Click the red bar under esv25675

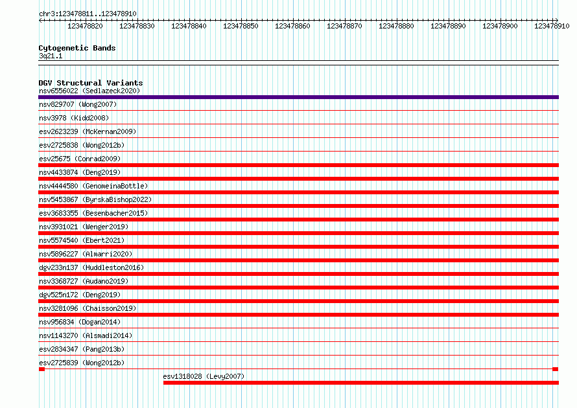click(298, 165)
